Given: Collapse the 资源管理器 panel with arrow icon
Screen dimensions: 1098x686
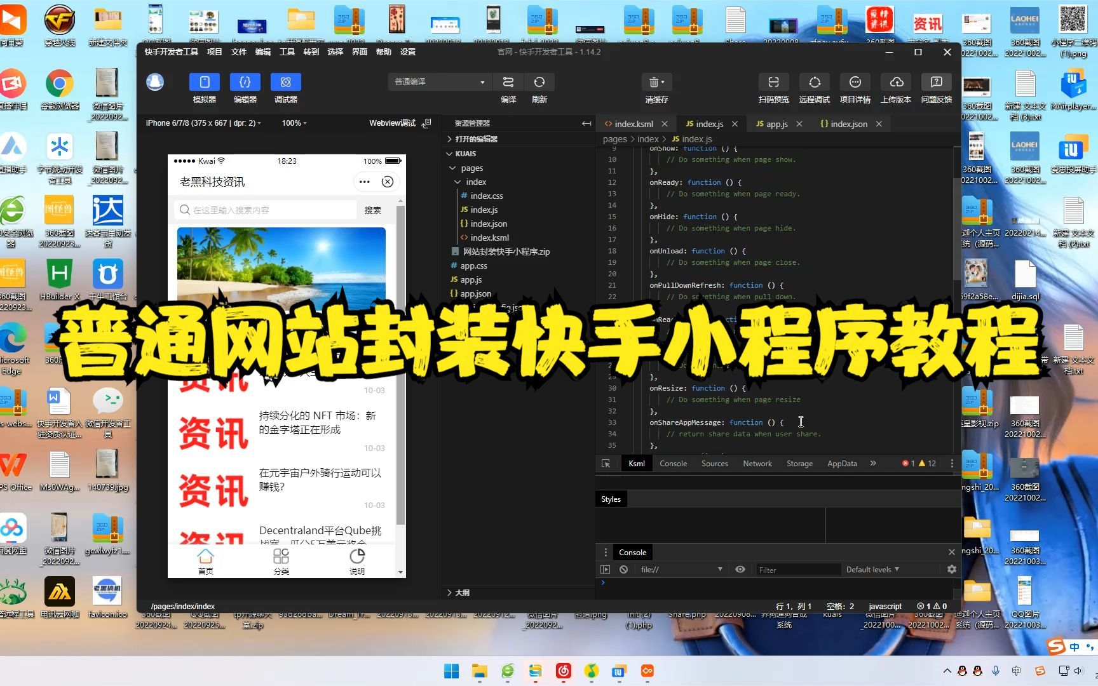Looking at the screenshot, I should (x=586, y=124).
